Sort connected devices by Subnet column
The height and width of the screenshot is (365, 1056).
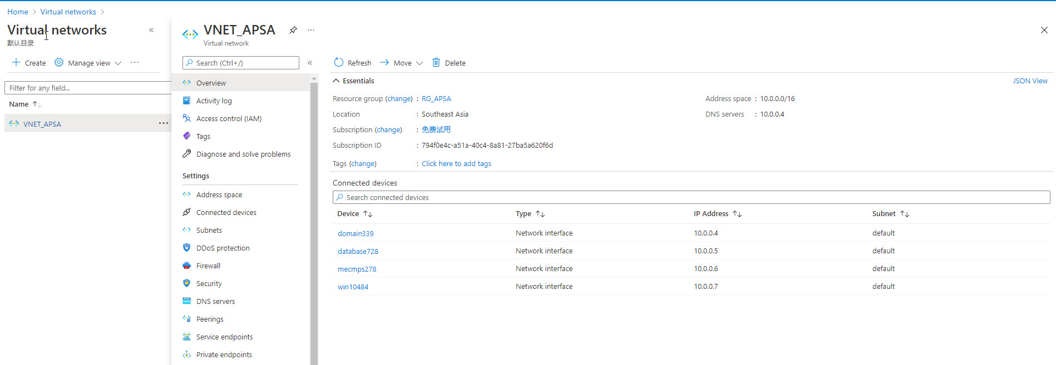905,214
